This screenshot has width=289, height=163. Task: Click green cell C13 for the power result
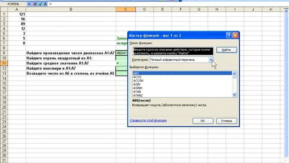point(121,73)
